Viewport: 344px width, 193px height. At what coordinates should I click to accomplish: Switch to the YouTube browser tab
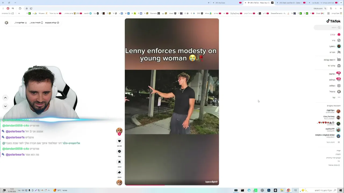click(227, 3)
